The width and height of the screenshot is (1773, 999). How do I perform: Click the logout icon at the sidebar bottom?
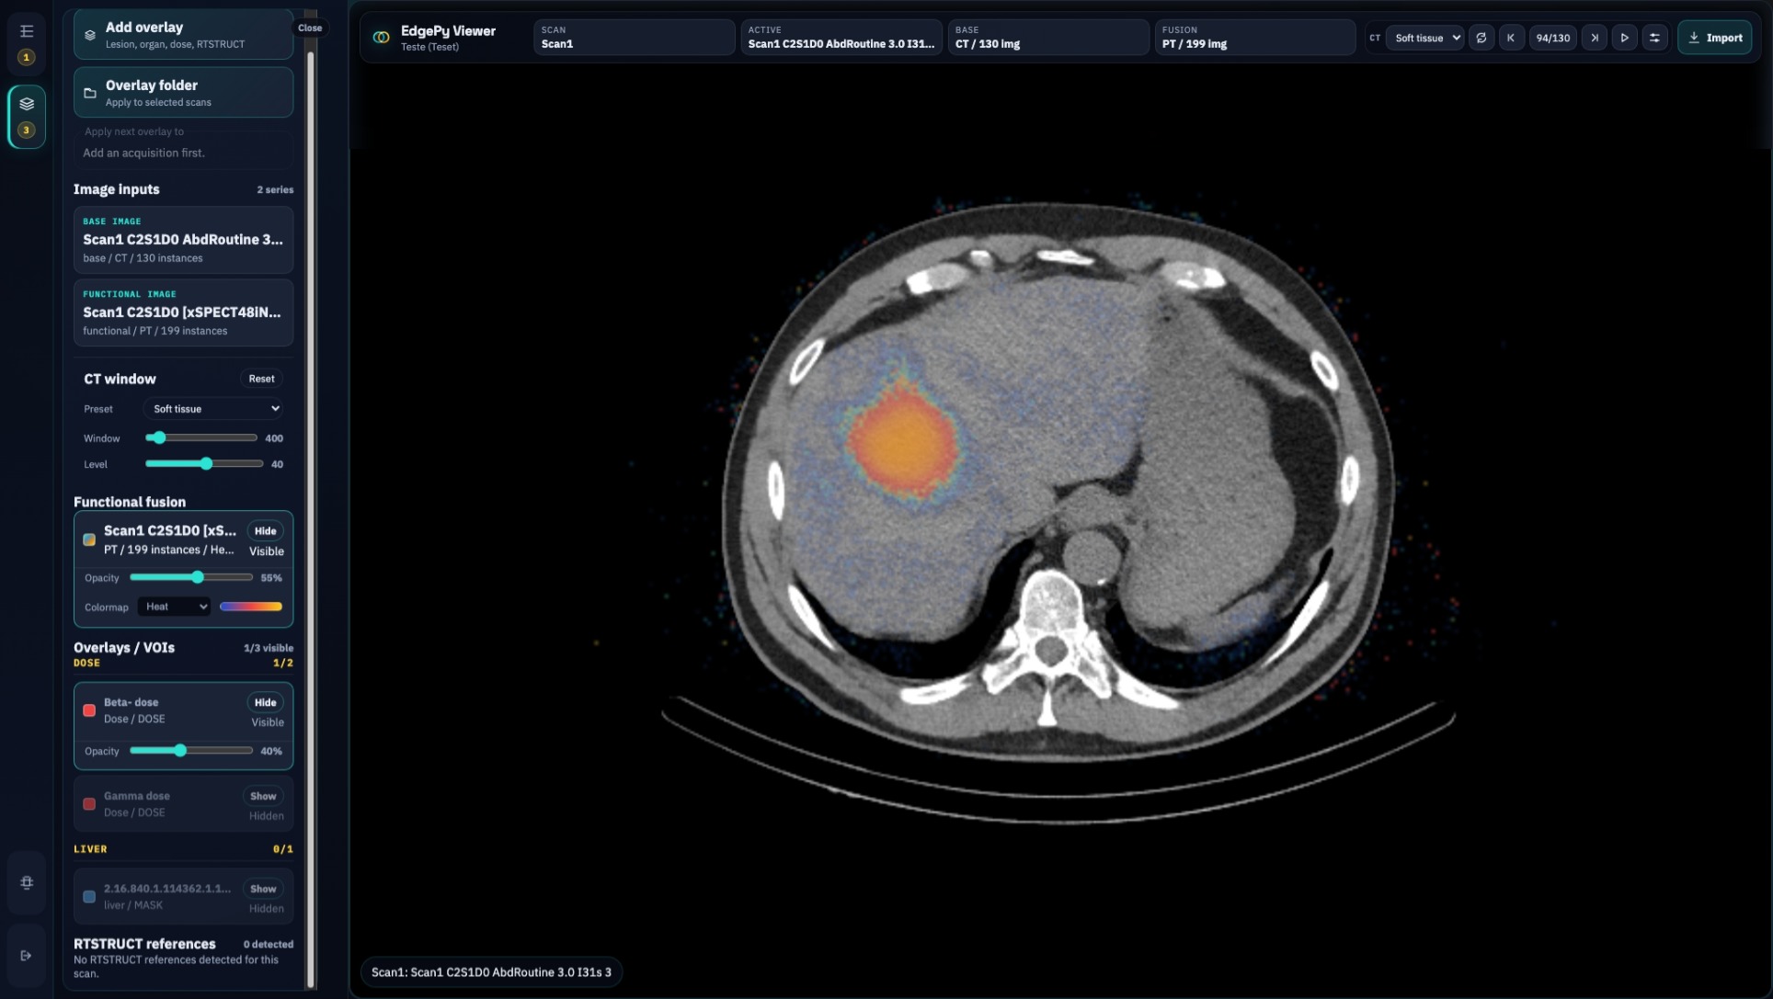pyautogui.click(x=27, y=955)
